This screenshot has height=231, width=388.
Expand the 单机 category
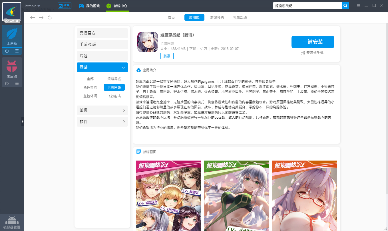coord(102,110)
